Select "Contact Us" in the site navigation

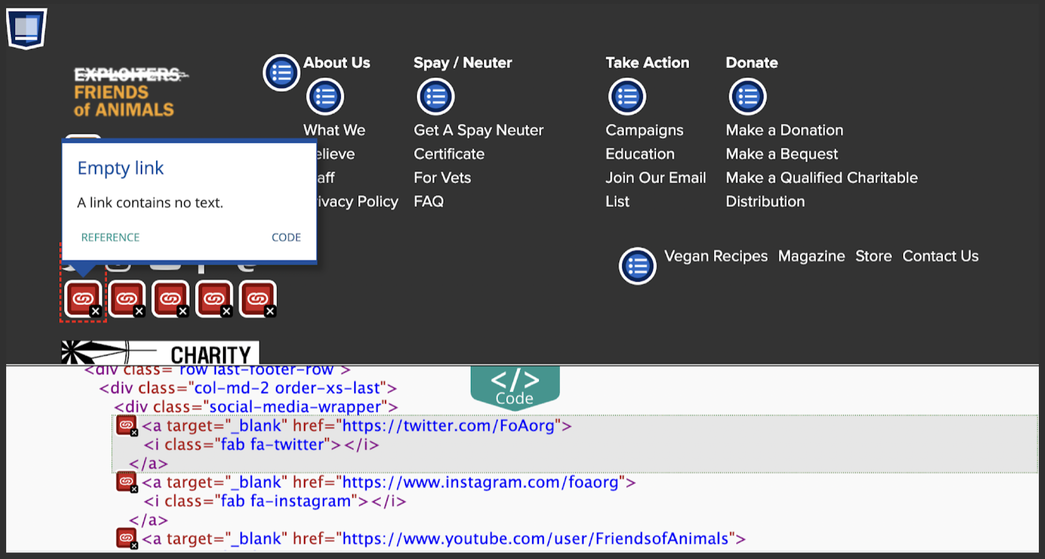(940, 256)
